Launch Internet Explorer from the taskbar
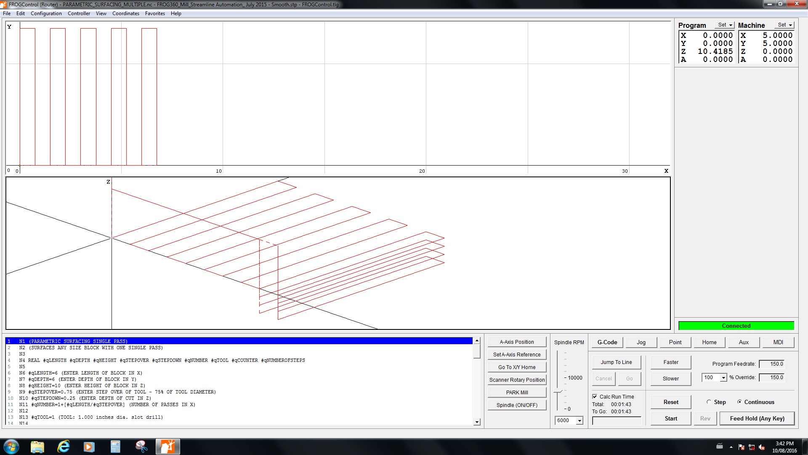The image size is (808, 455). pyautogui.click(x=63, y=447)
